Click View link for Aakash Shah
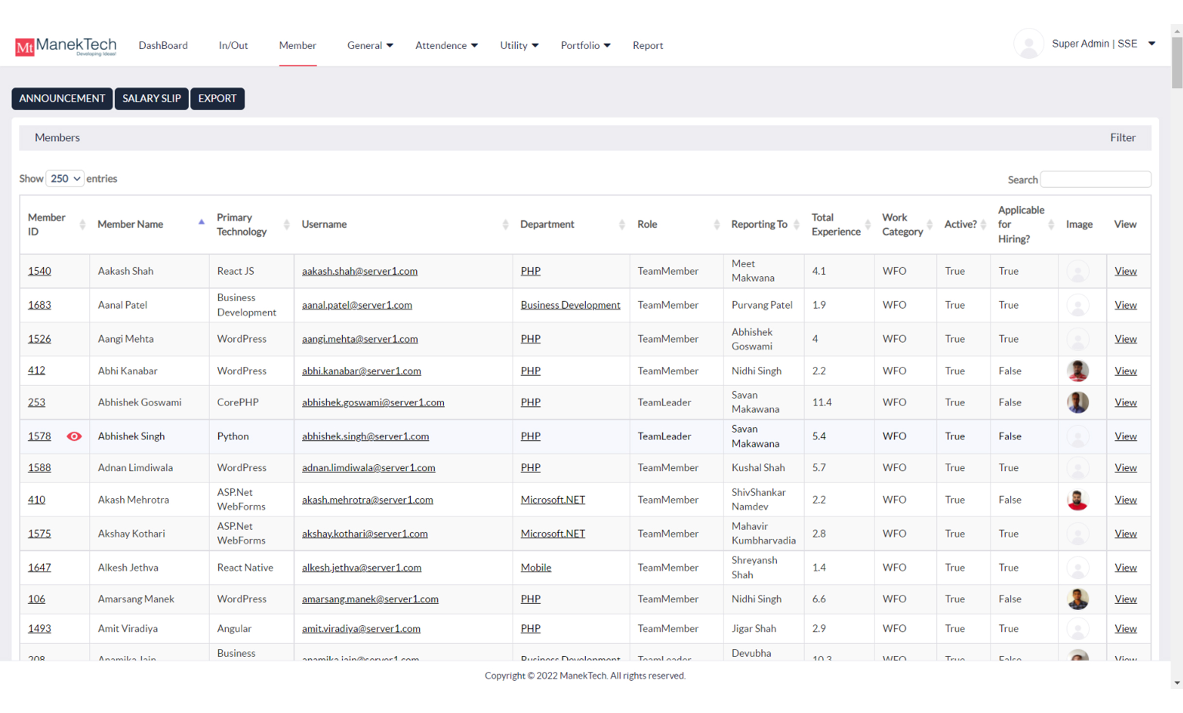The image size is (1183, 713). pos(1125,271)
